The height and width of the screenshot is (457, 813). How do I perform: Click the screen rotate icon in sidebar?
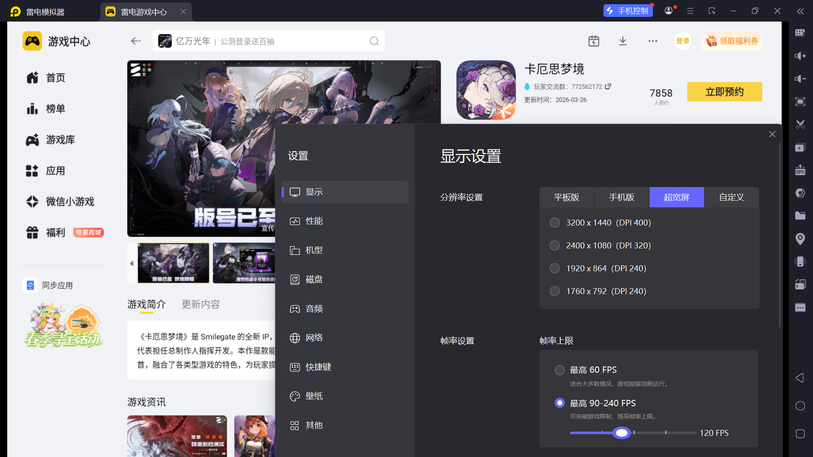pyautogui.click(x=800, y=284)
